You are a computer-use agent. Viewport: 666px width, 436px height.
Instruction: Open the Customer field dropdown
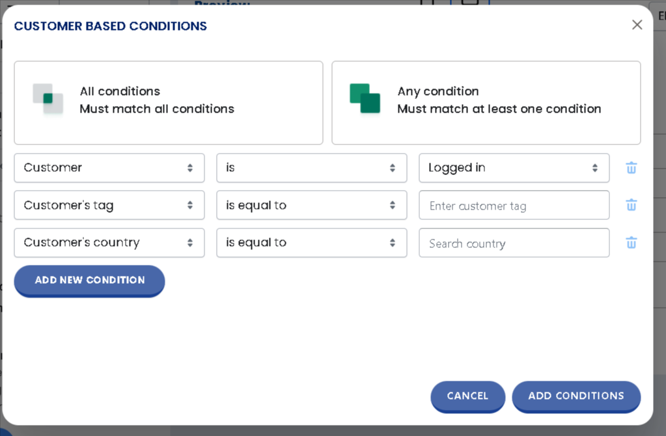tap(109, 168)
